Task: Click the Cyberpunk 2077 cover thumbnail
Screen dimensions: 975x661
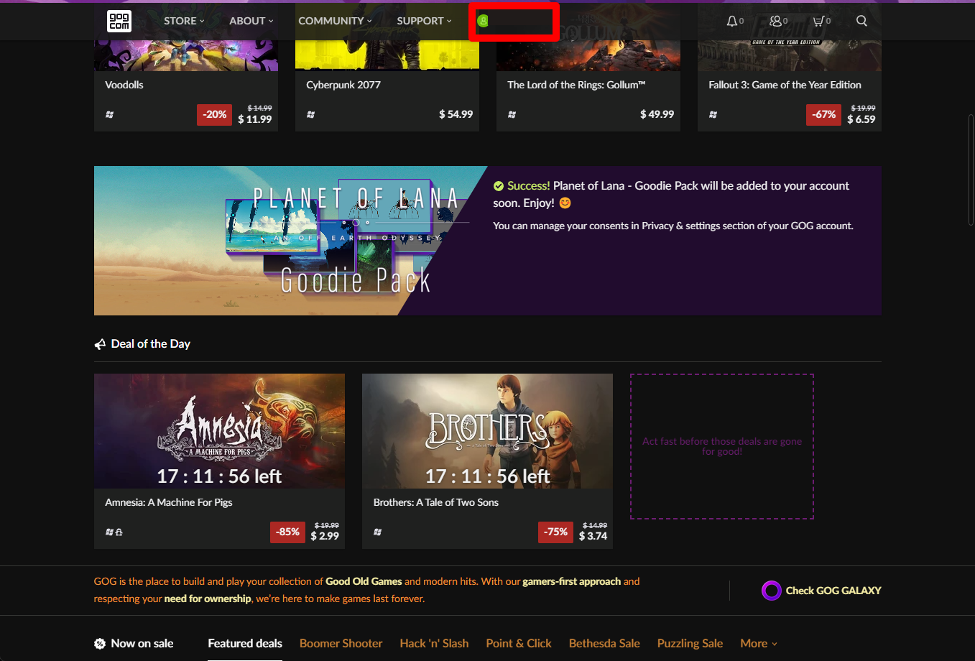Action: (387, 56)
